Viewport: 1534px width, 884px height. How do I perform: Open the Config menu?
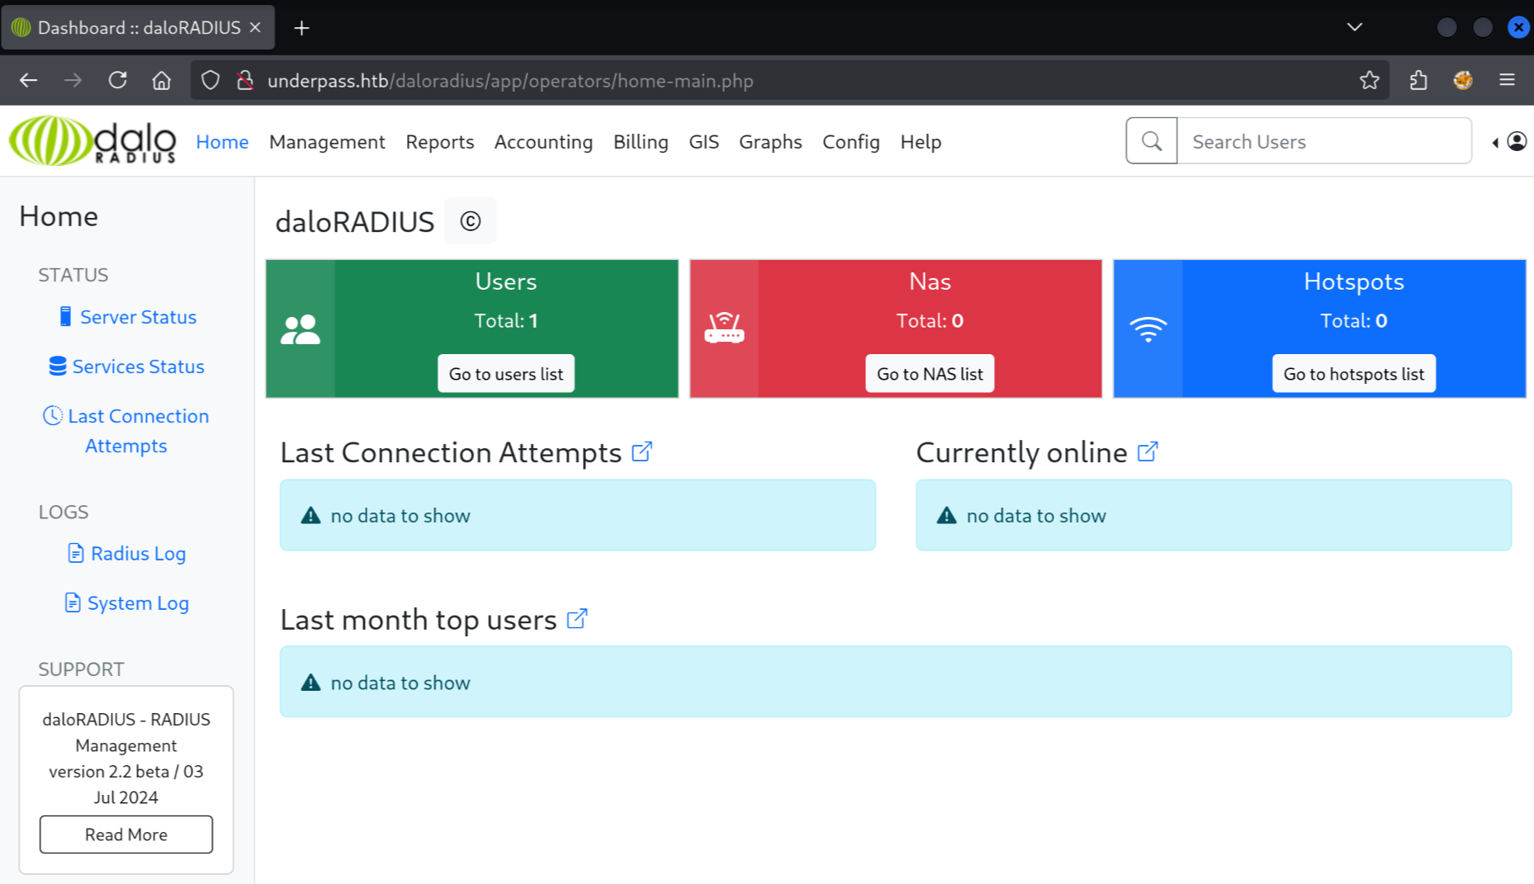coord(851,141)
